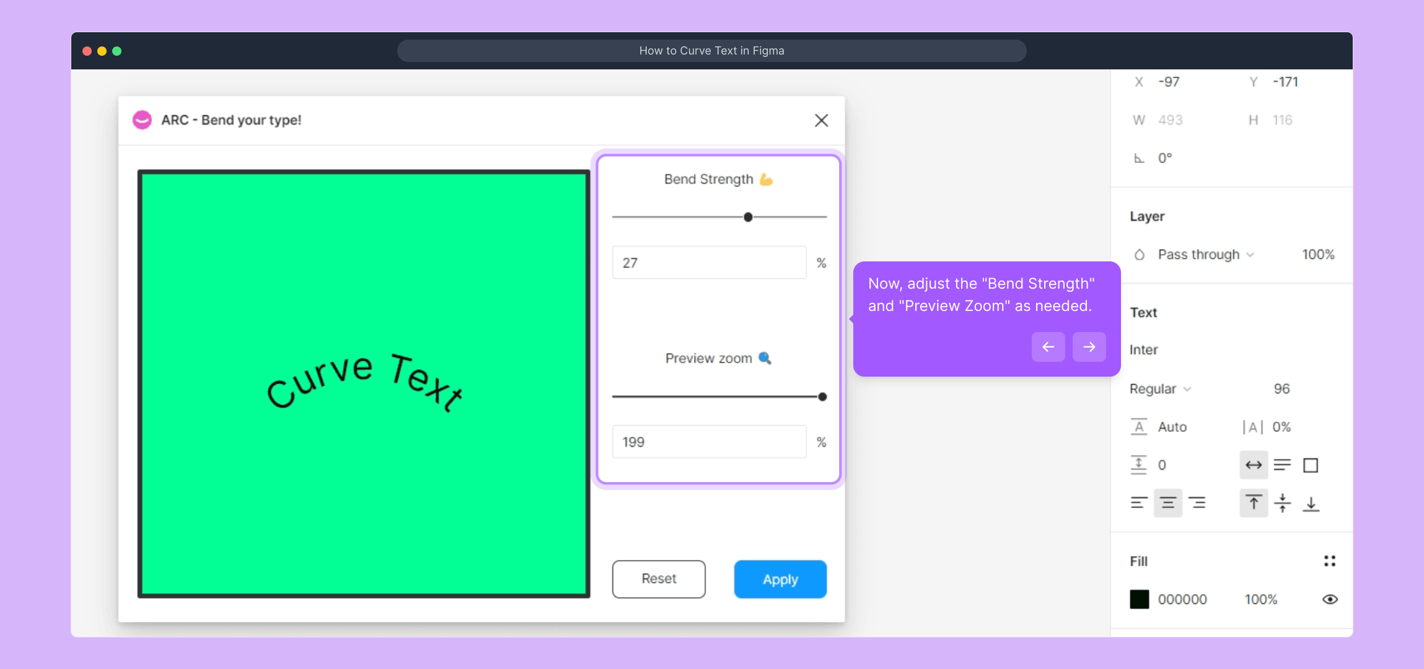Image resolution: width=1424 pixels, height=669 pixels.
Task: Click text align right icon
Action: coord(1197,503)
